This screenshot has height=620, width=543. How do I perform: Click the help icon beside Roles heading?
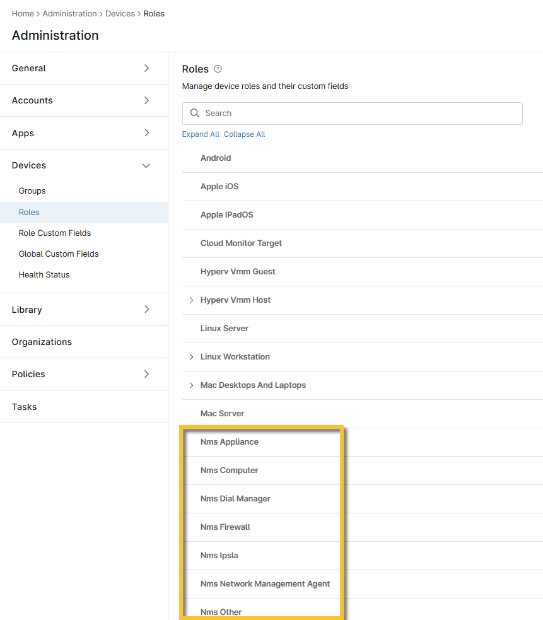click(x=218, y=69)
